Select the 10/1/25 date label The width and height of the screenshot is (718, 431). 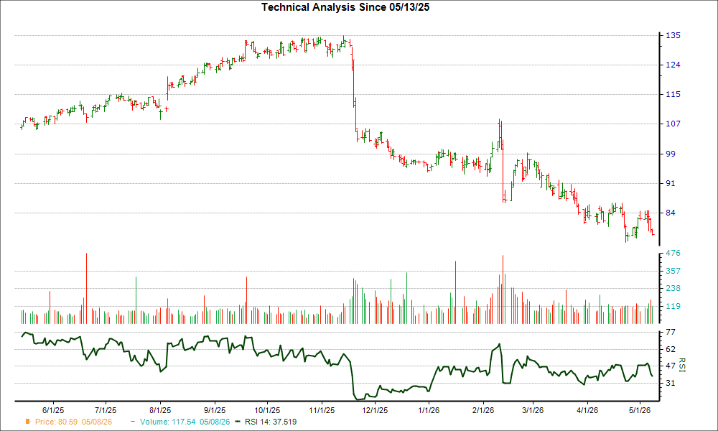click(267, 410)
